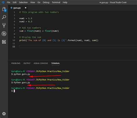Screen dimensions: 137x118
Task: Open the File menu
Action: 8,2
